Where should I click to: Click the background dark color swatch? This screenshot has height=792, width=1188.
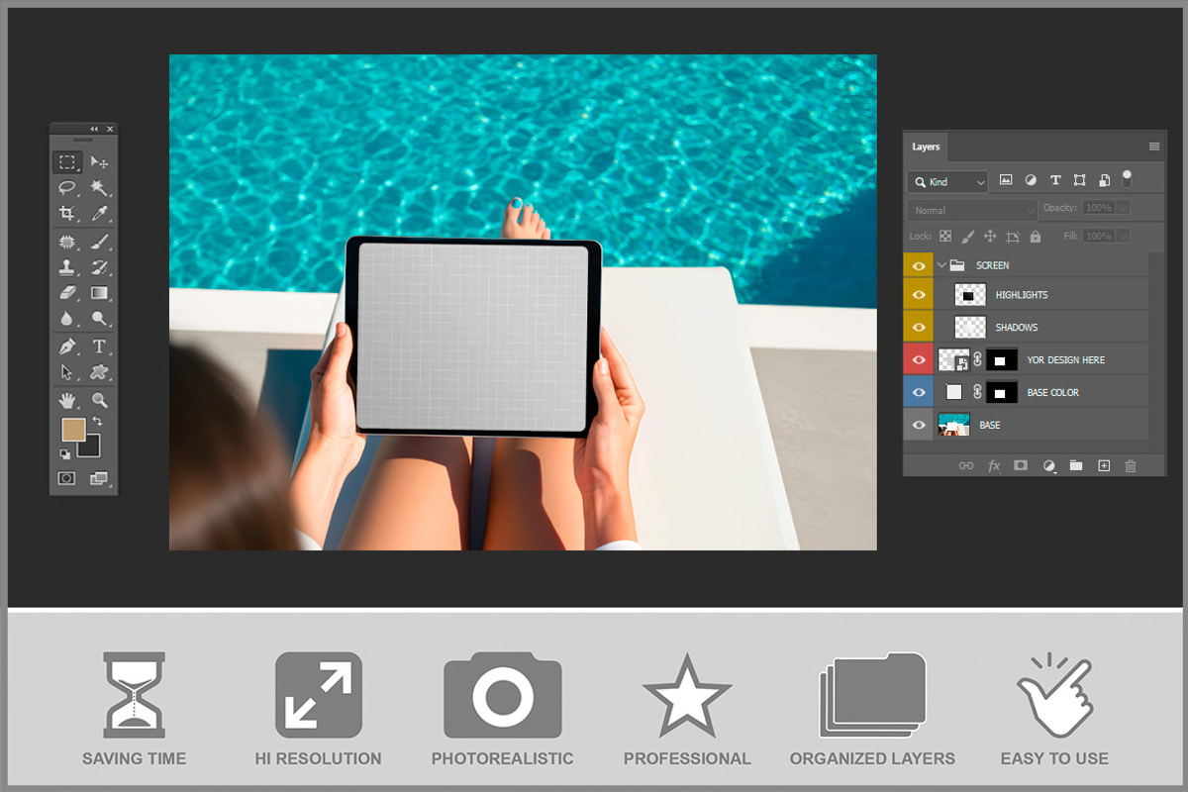pyautogui.click(x=92, y=447)
